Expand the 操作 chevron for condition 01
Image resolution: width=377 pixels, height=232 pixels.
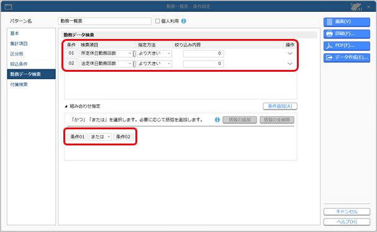(x=290, y=53)
